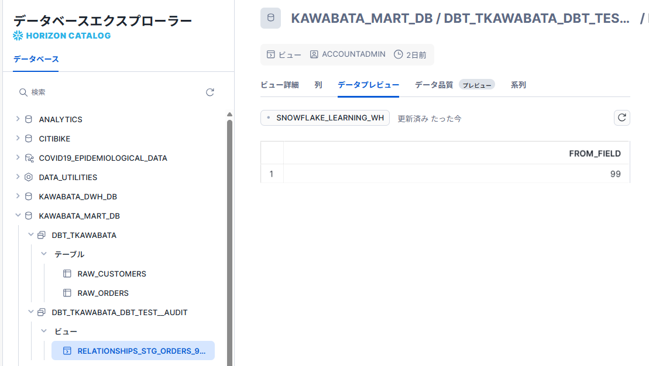Expand the KAWABATA_DWH_DB database
Screen dimensions: 649x366
tap(18, 196)
